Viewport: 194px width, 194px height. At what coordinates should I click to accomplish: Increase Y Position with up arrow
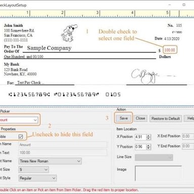[148, 145]
